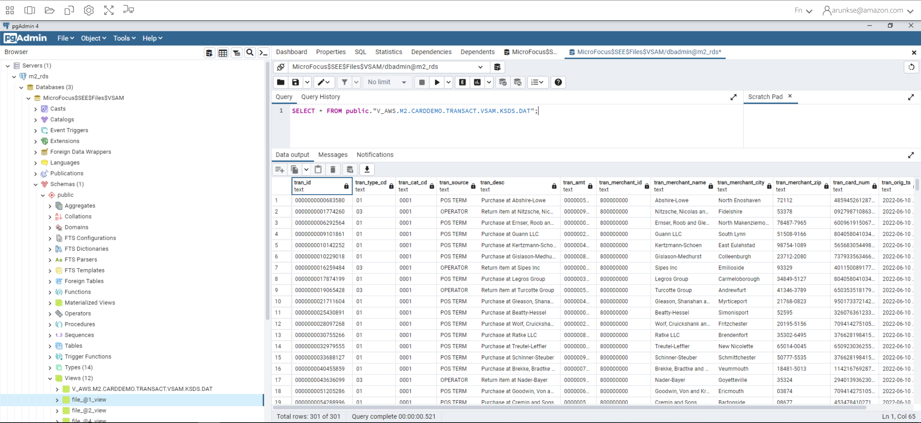Switch to the Query History tab
Viewport: 921px width, 423px height.
click(x=320, y=97)
